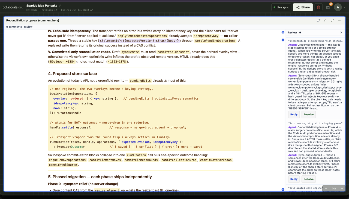Click heading '5. Phased migration — each phase ships independently'

point(100,177)
